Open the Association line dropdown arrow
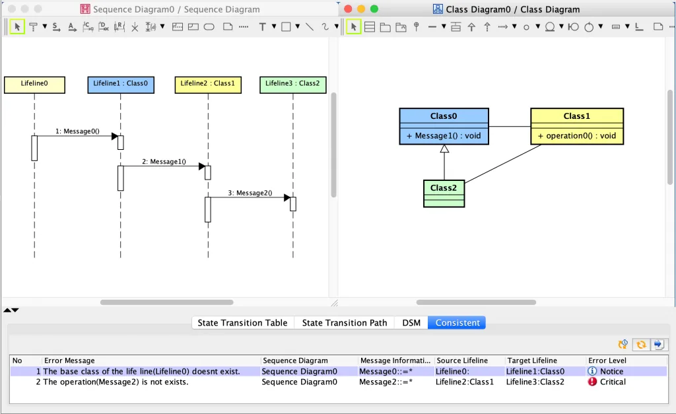Viewport: 676px width, 414px height. [443, 26]
